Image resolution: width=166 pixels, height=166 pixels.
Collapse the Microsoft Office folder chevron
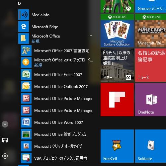point(91,36)
